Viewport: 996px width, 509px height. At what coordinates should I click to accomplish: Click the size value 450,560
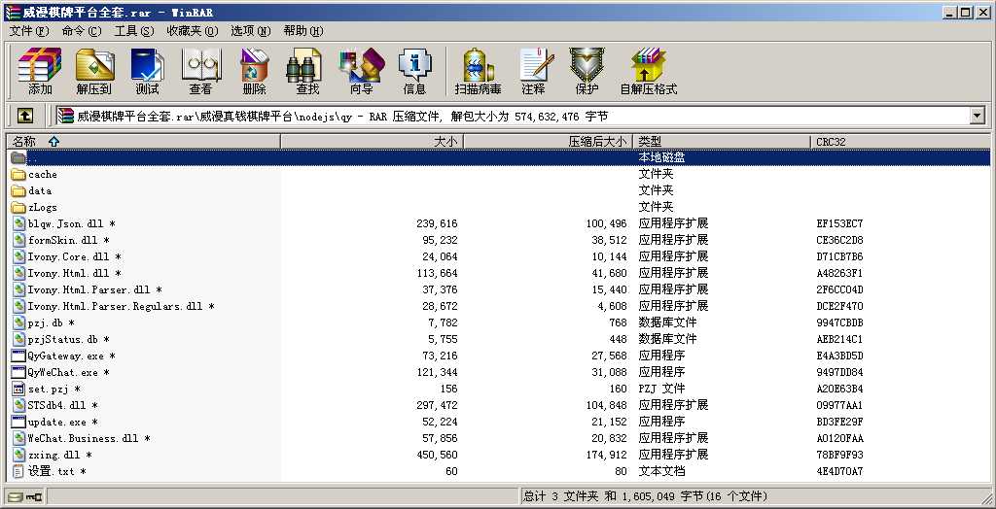coord(437,455)
